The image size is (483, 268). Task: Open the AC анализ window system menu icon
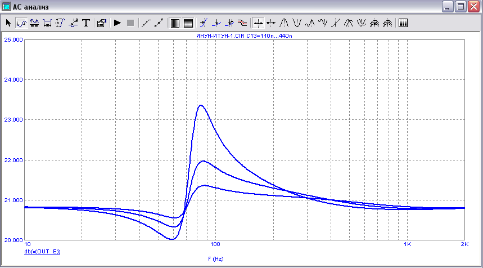coord(6,6)
